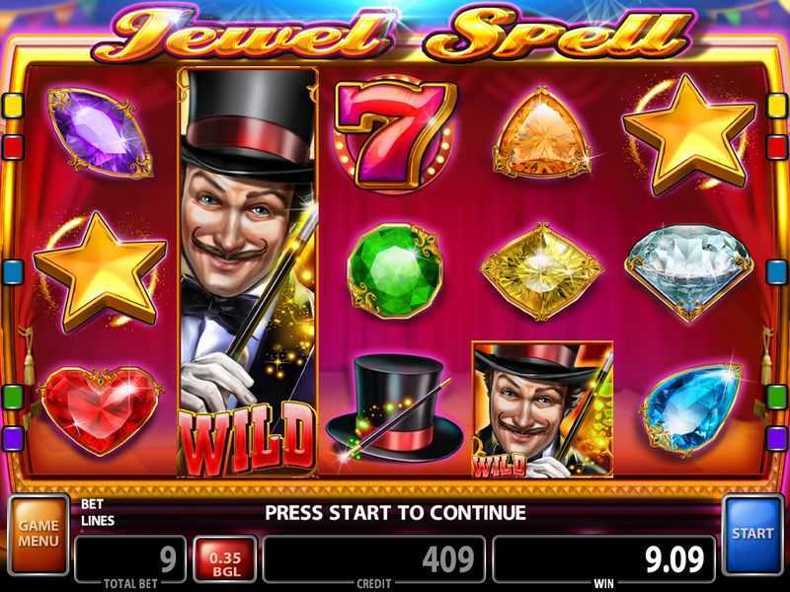Select the orange triangular gem symbol
Screen dimensions: 790x592
[x=541, y=133]
